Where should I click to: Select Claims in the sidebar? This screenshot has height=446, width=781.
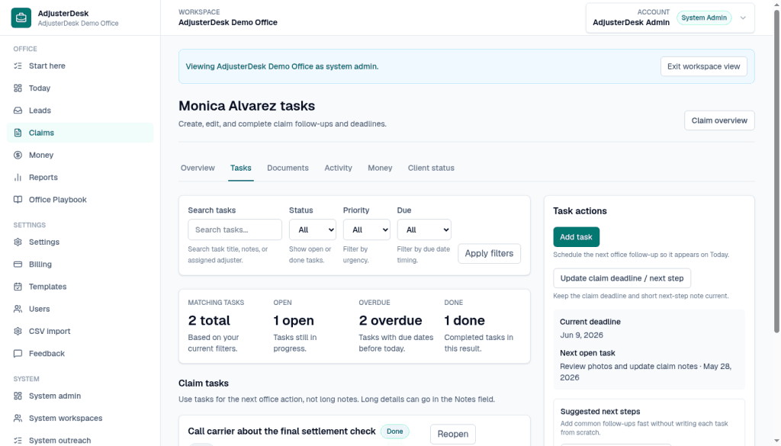point(79,133)
